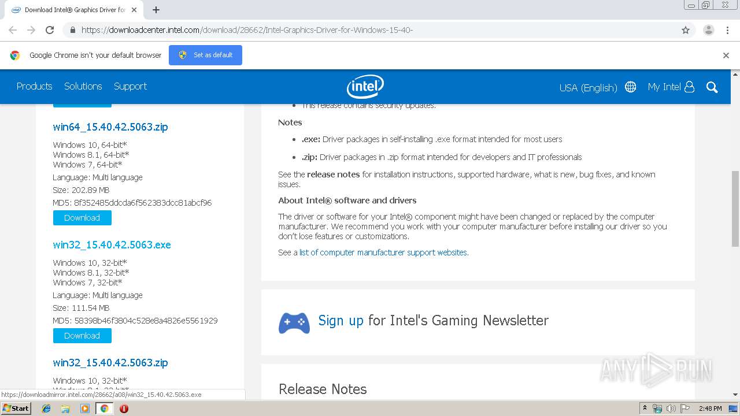
Task: Download the win64 zip package
Action: tap(82, 218)
